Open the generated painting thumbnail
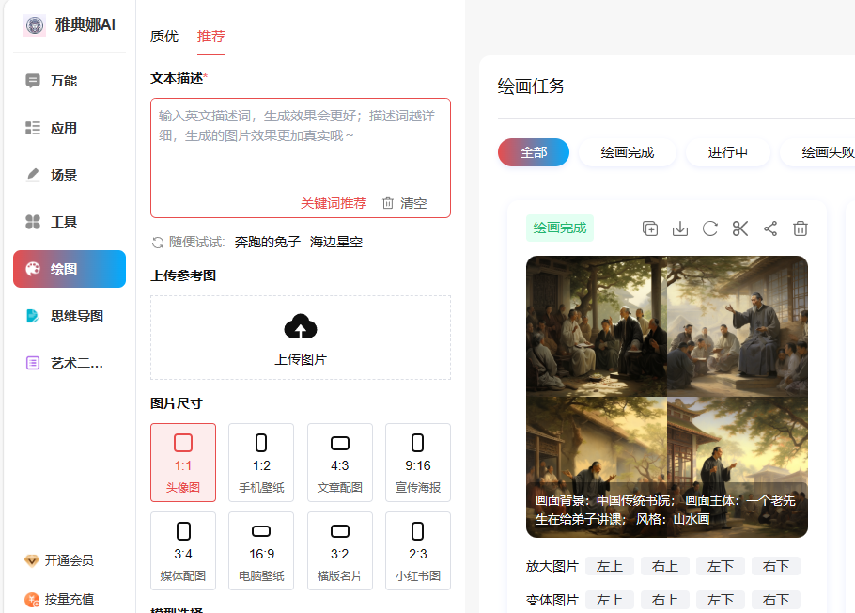Viewport: 855px width, 613px height. point(667,397)
